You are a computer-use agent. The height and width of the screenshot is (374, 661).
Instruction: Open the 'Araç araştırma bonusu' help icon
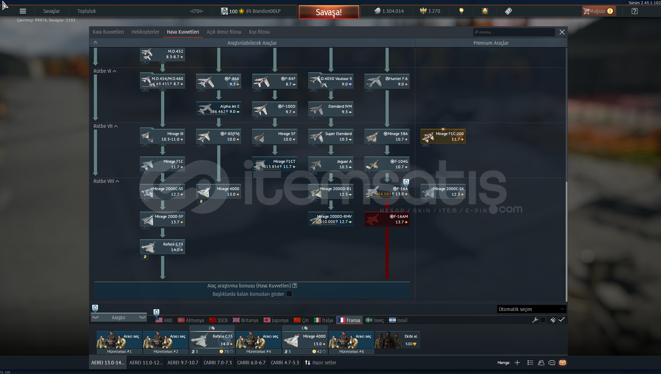pos(295,286)
